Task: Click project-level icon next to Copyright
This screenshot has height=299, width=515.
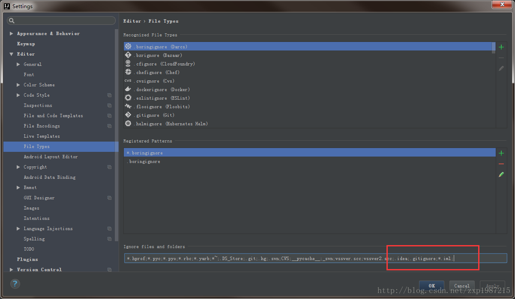Action: [x=110, y=167]
